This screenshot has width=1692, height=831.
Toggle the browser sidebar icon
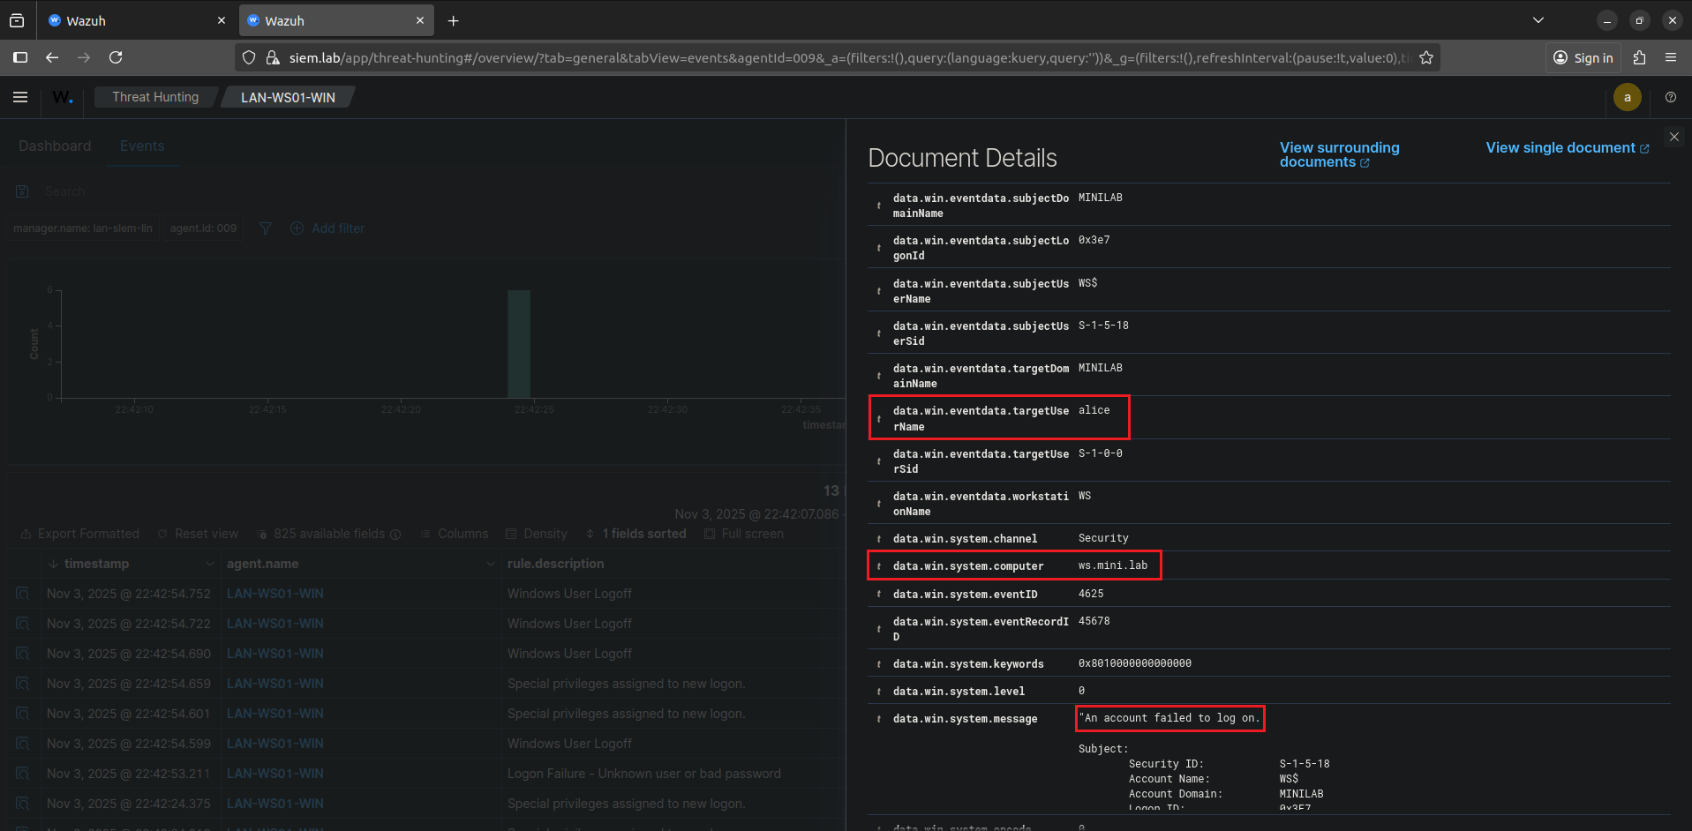pyautogui.click(x=20, y=57)
